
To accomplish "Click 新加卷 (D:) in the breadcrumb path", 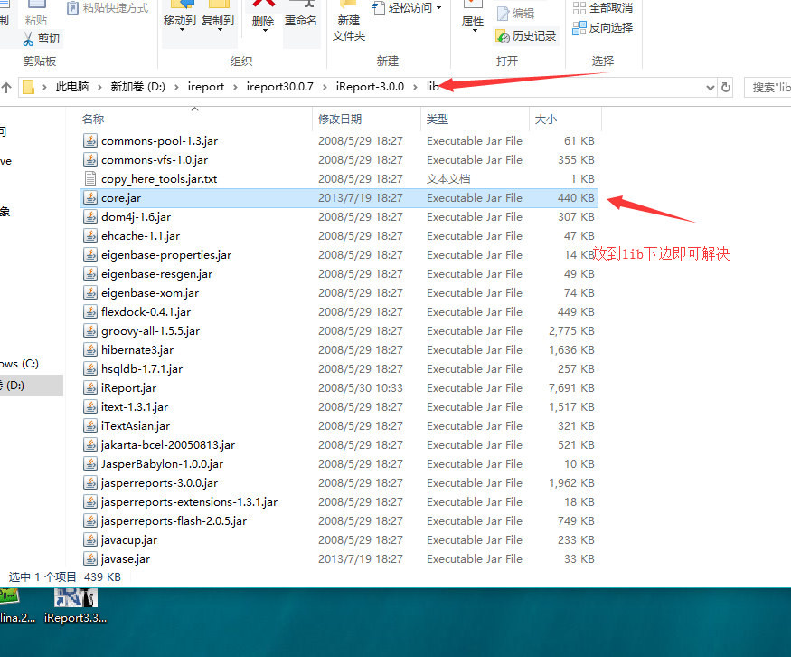I will point(137,87).
